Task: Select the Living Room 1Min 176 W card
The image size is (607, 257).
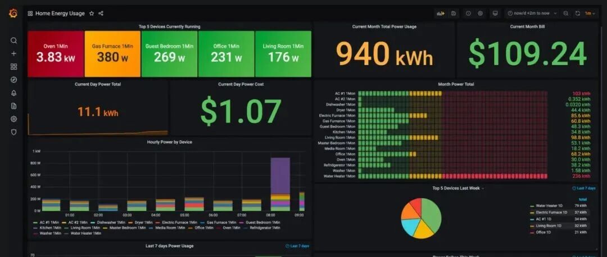Action: tap(283, 54)
